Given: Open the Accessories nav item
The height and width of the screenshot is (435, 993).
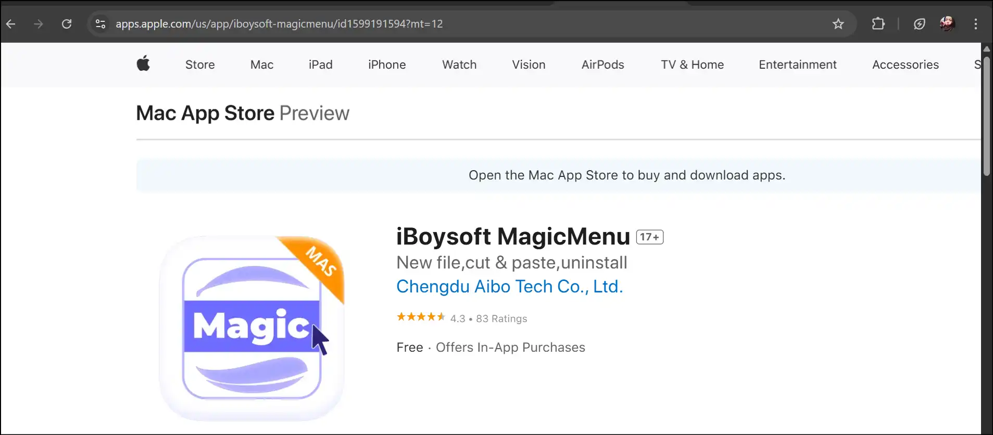Looking at the screenshot, I should pos(906,65).
